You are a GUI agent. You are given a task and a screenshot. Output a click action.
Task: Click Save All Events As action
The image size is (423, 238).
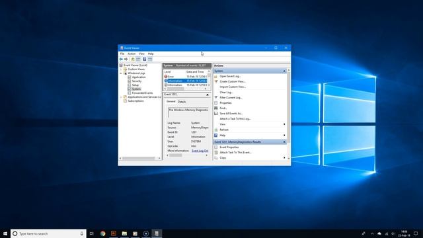click(x=231, y=114)
